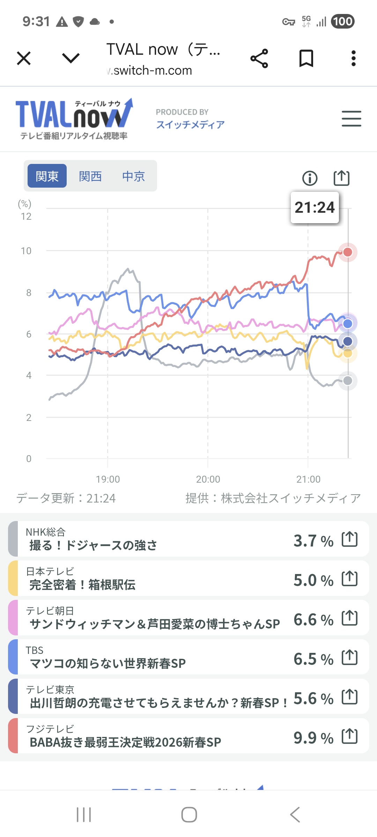
Task: Tap the browser share icon
Action: point(259,58)
